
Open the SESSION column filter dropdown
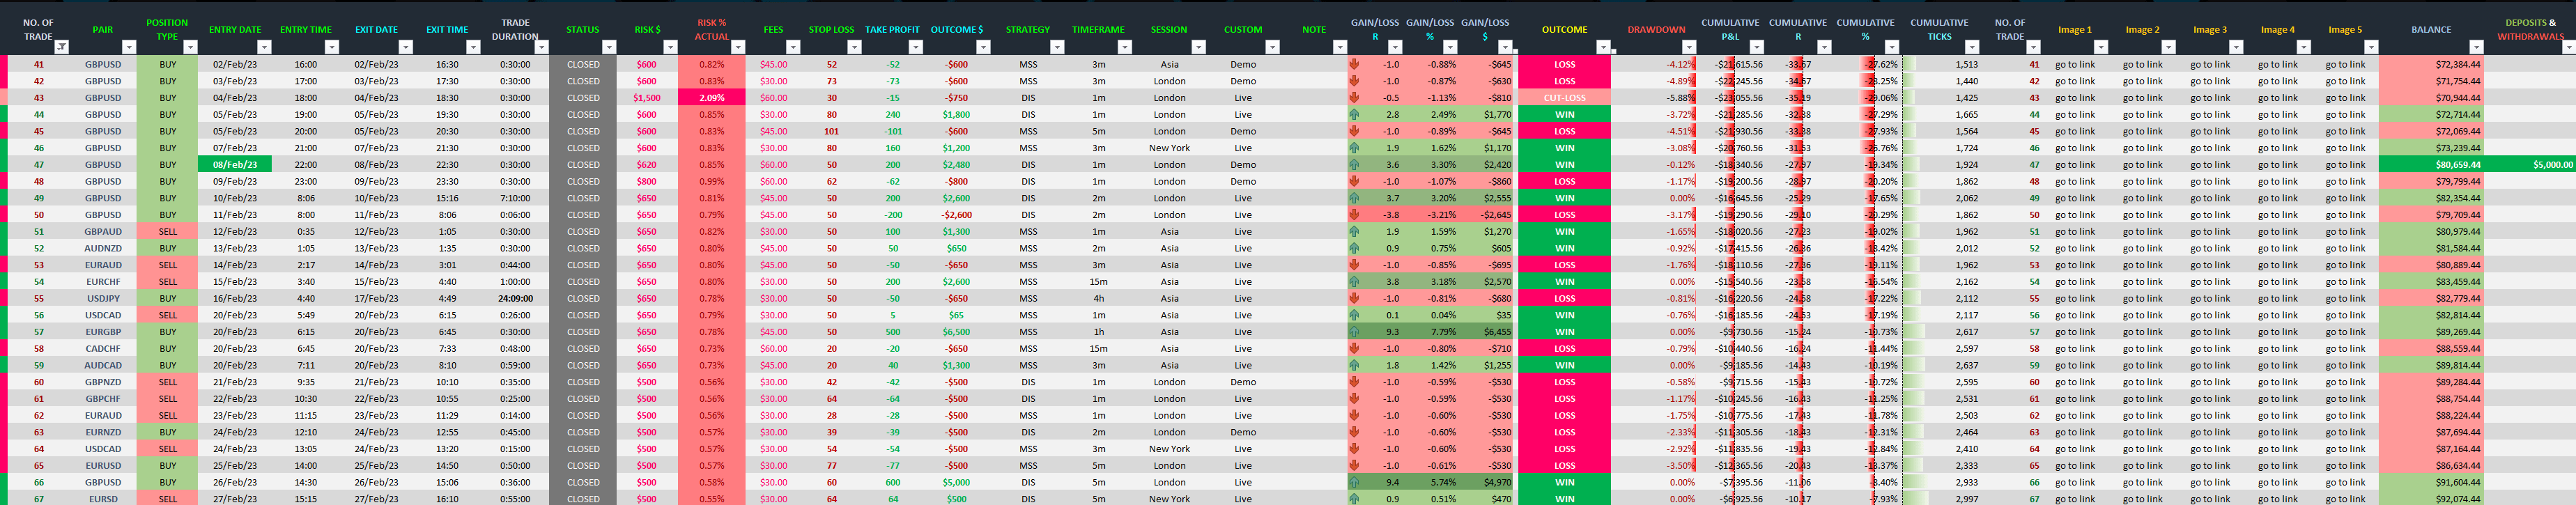pyautogui.click(x=1198, y=47)
